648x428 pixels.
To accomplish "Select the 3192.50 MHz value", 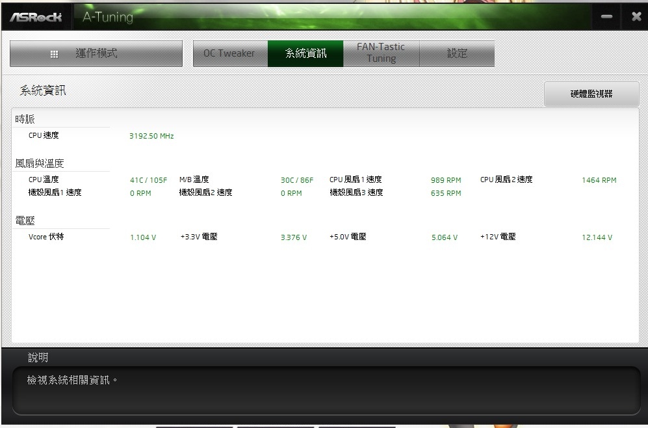I will 151,136.
